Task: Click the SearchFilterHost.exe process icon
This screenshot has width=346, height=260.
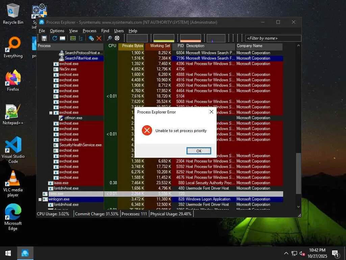Action: 61,58
